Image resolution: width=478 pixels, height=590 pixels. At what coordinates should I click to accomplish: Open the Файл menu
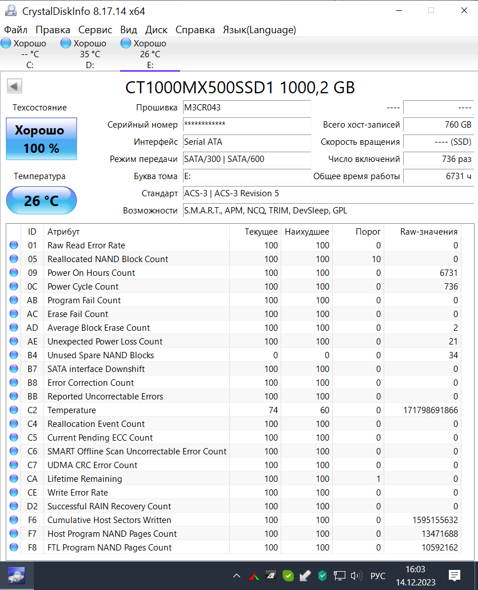pos(15,30)
